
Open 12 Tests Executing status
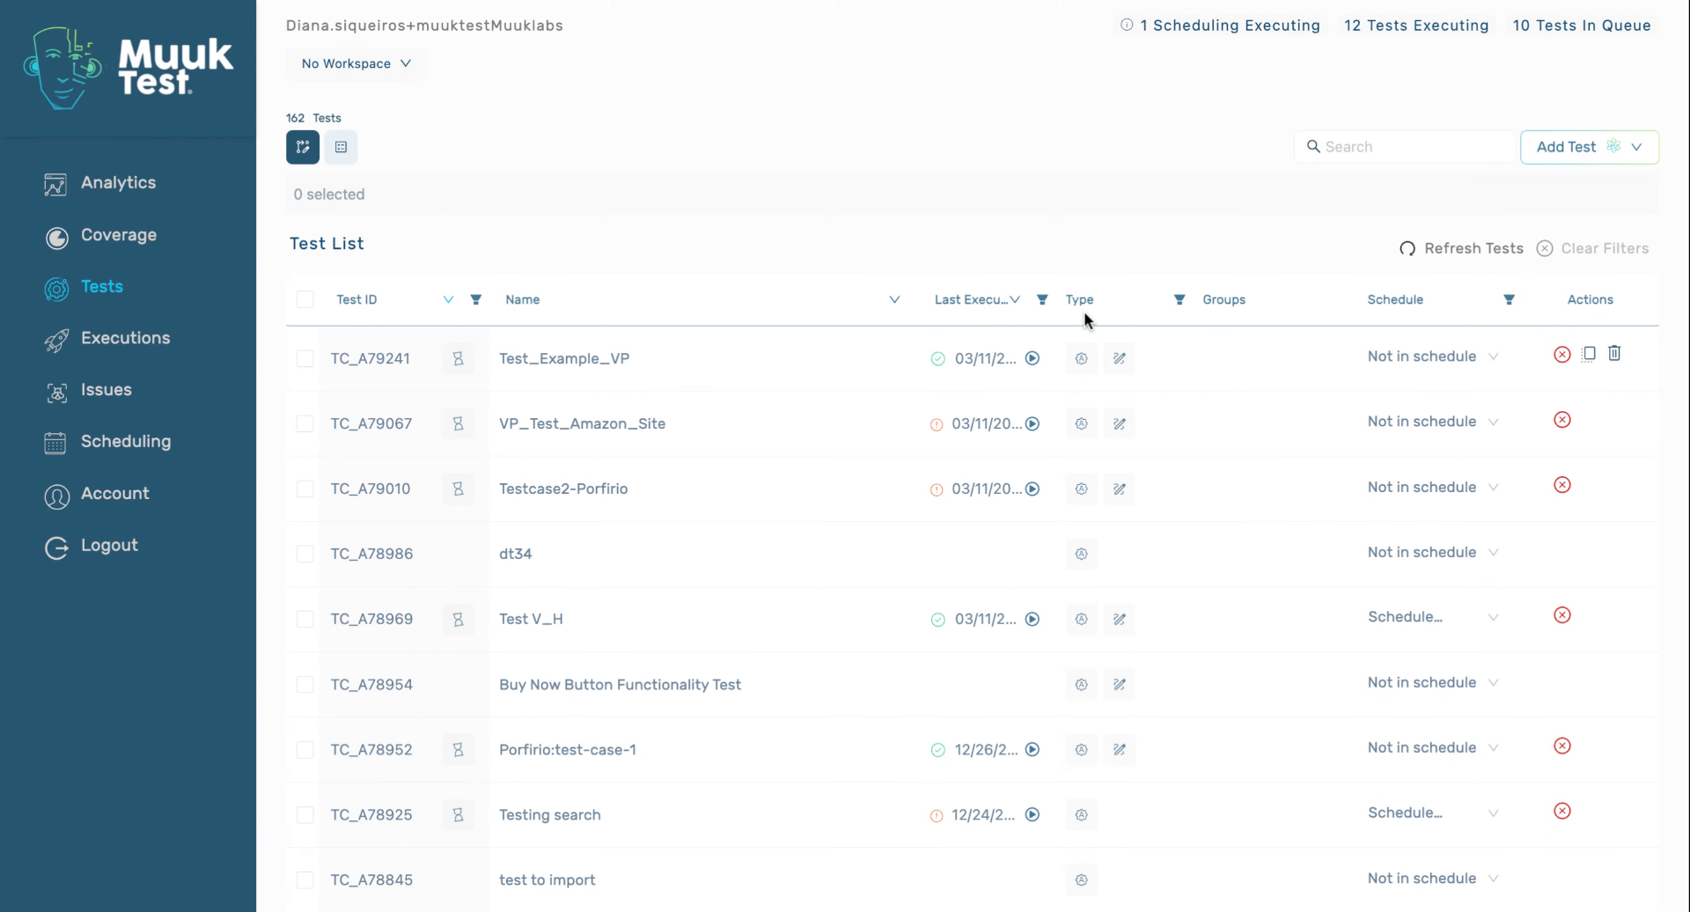1416,26
